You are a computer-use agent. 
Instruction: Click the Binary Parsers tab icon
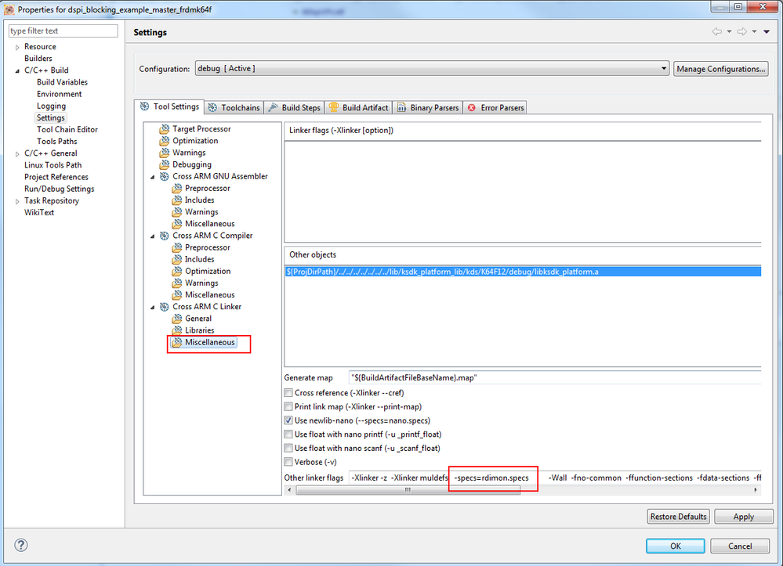[401, 108]
